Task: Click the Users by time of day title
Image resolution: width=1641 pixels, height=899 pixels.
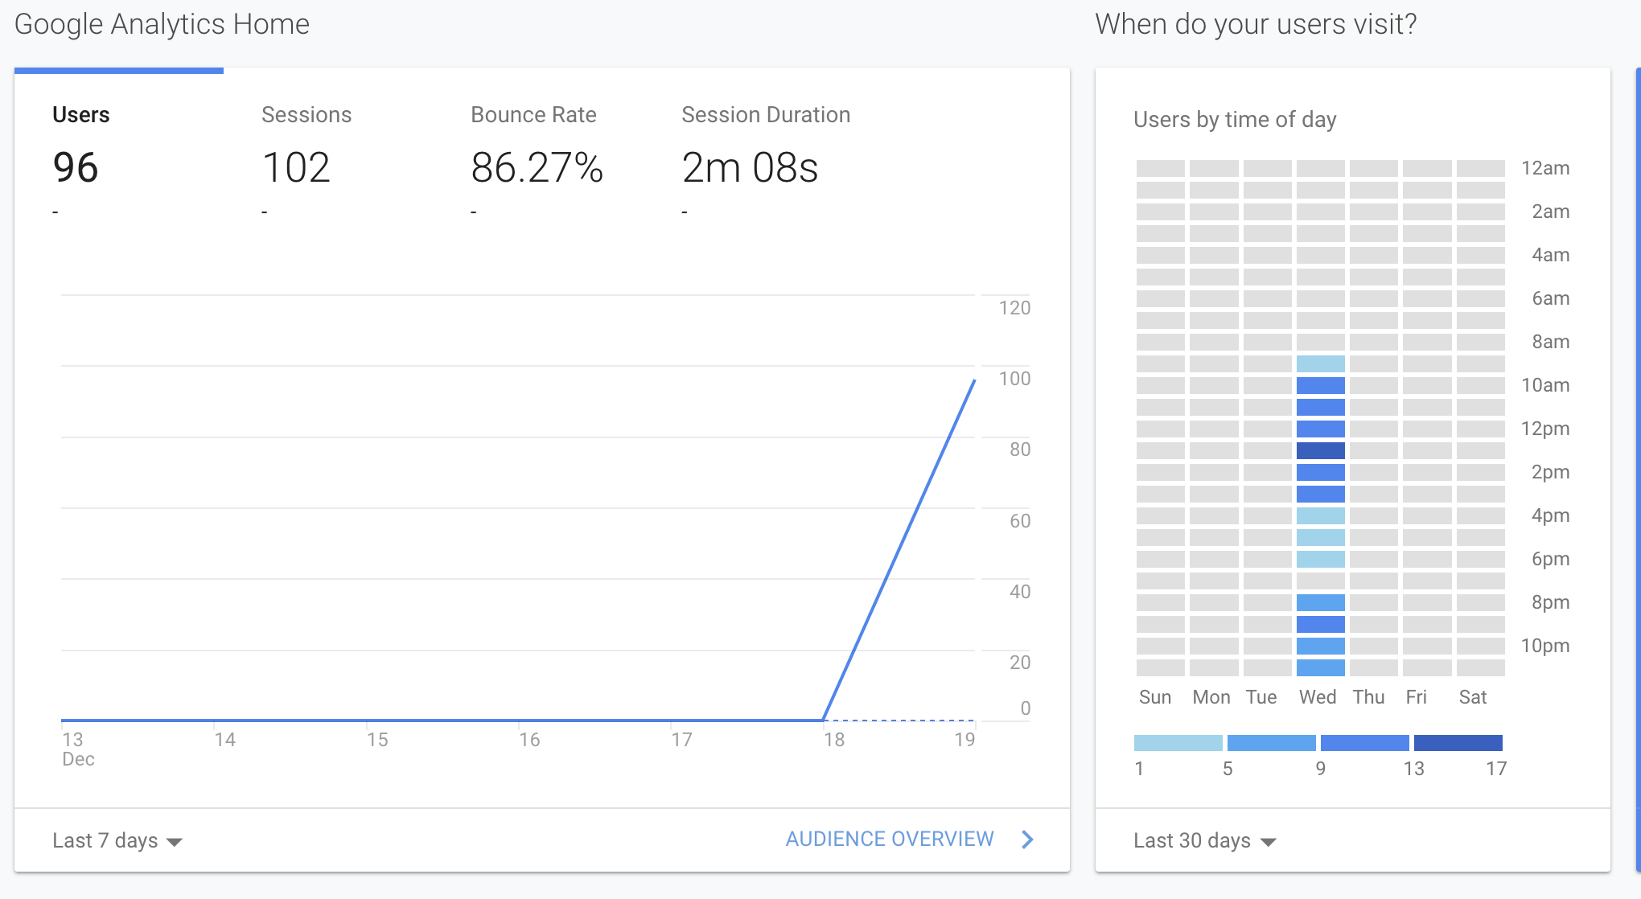Action: 1235,120
